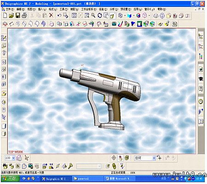Click the Windows Start button
207x184 pixels.
click(x=10, y=178)
